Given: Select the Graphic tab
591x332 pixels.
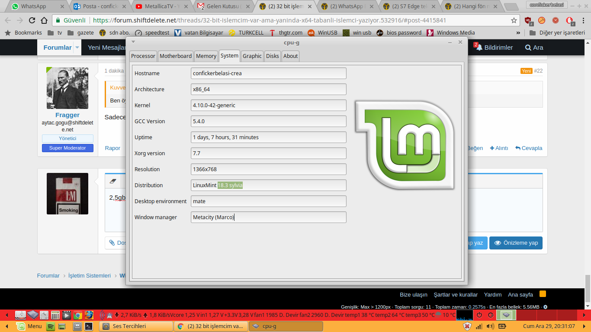Looking at the screenshot, I should tap(252, 56).
